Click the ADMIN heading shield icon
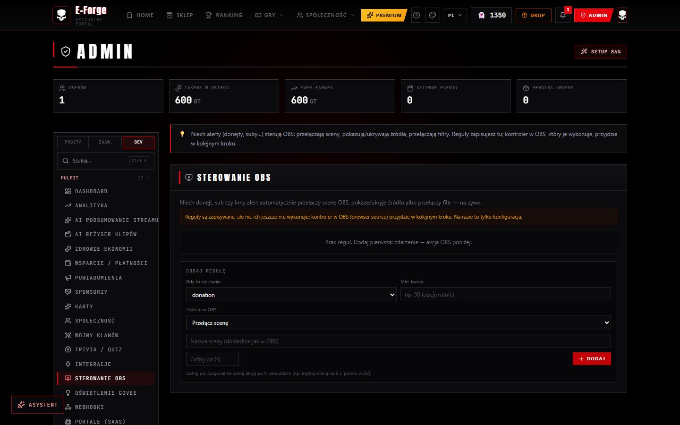Image resolution: width=680 pixels, height=425 pixels. 66,51
